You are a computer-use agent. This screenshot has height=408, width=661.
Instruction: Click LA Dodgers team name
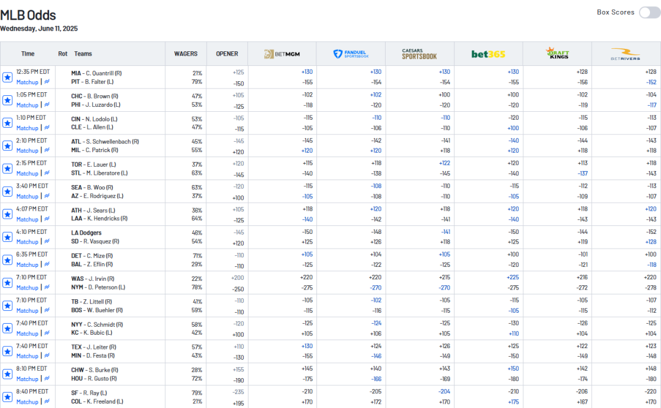(86, 233)
